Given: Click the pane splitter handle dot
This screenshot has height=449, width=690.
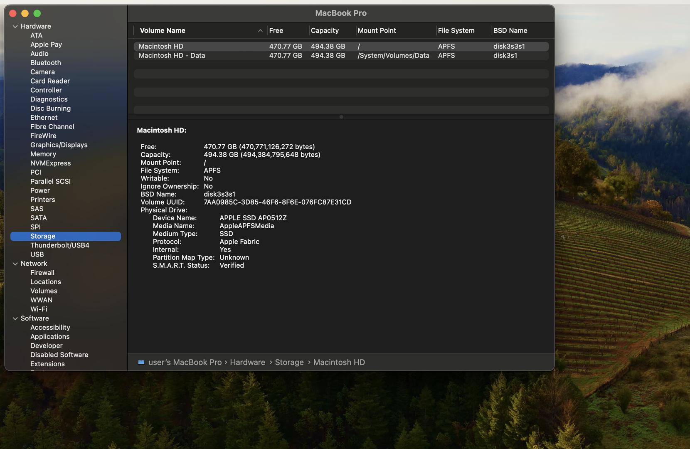Looking at the screenshot, I should point(341,117).
